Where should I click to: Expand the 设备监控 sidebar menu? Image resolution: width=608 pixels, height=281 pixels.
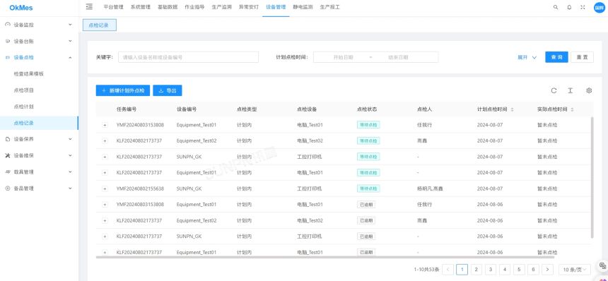click(70, 25)
